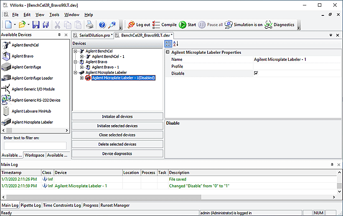Open the View menu
Viewport: 343px width, 216px height.
point(40,15)
